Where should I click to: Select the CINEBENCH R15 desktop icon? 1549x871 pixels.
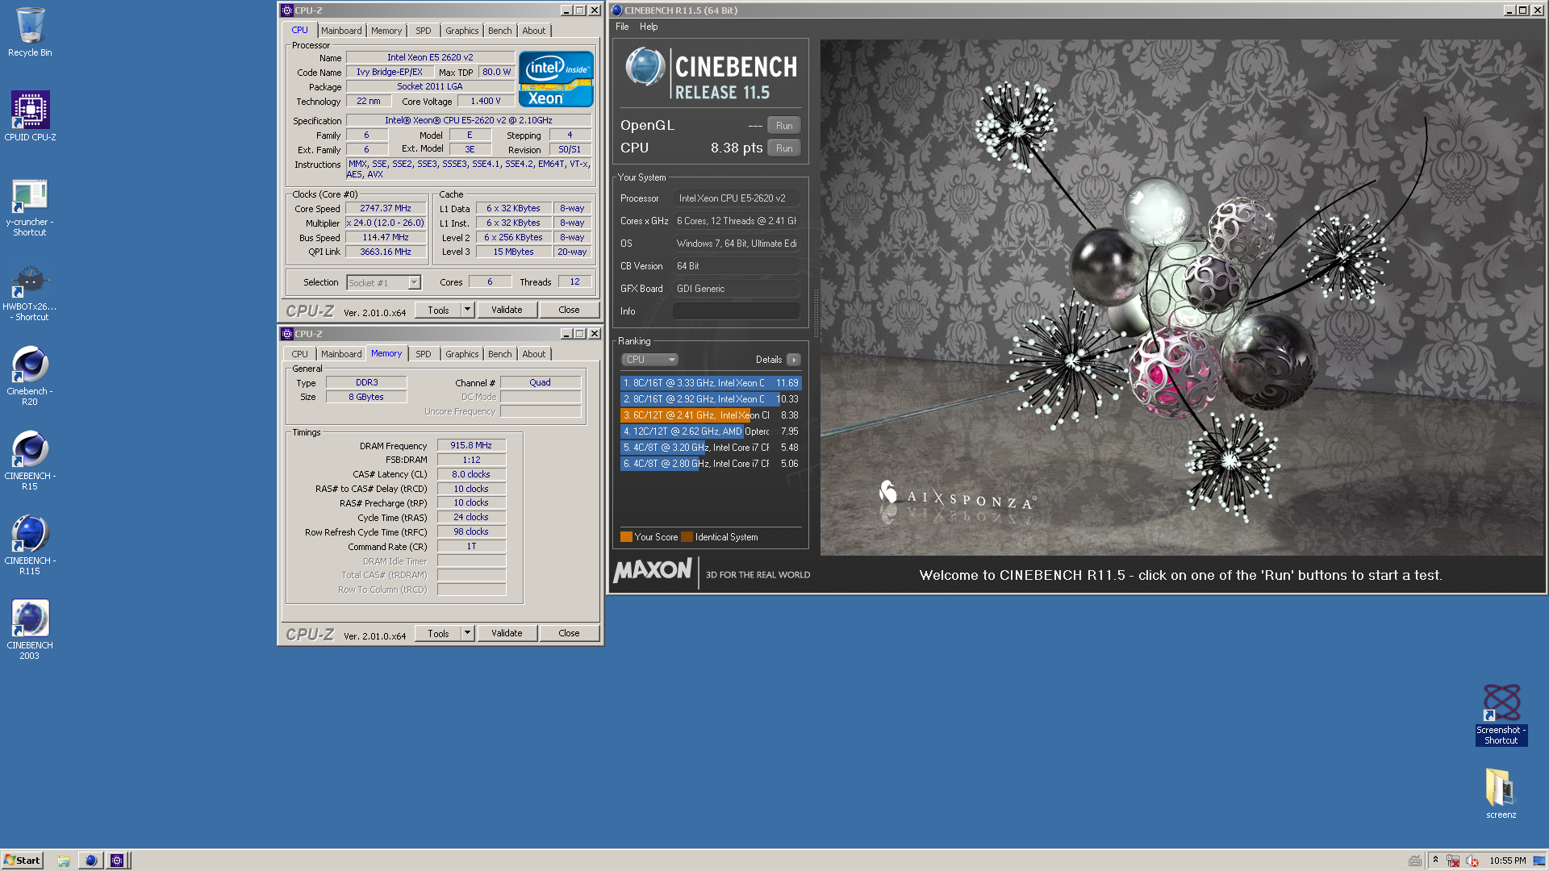tap(30, 461)
